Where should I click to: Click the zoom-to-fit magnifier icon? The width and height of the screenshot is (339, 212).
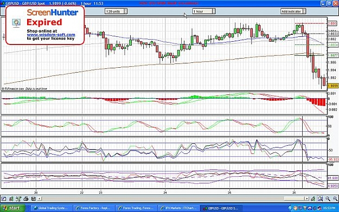pyautogui.click(x=321, y=198)
